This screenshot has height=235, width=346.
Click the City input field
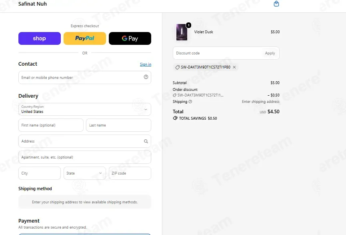tap(40, 173)
